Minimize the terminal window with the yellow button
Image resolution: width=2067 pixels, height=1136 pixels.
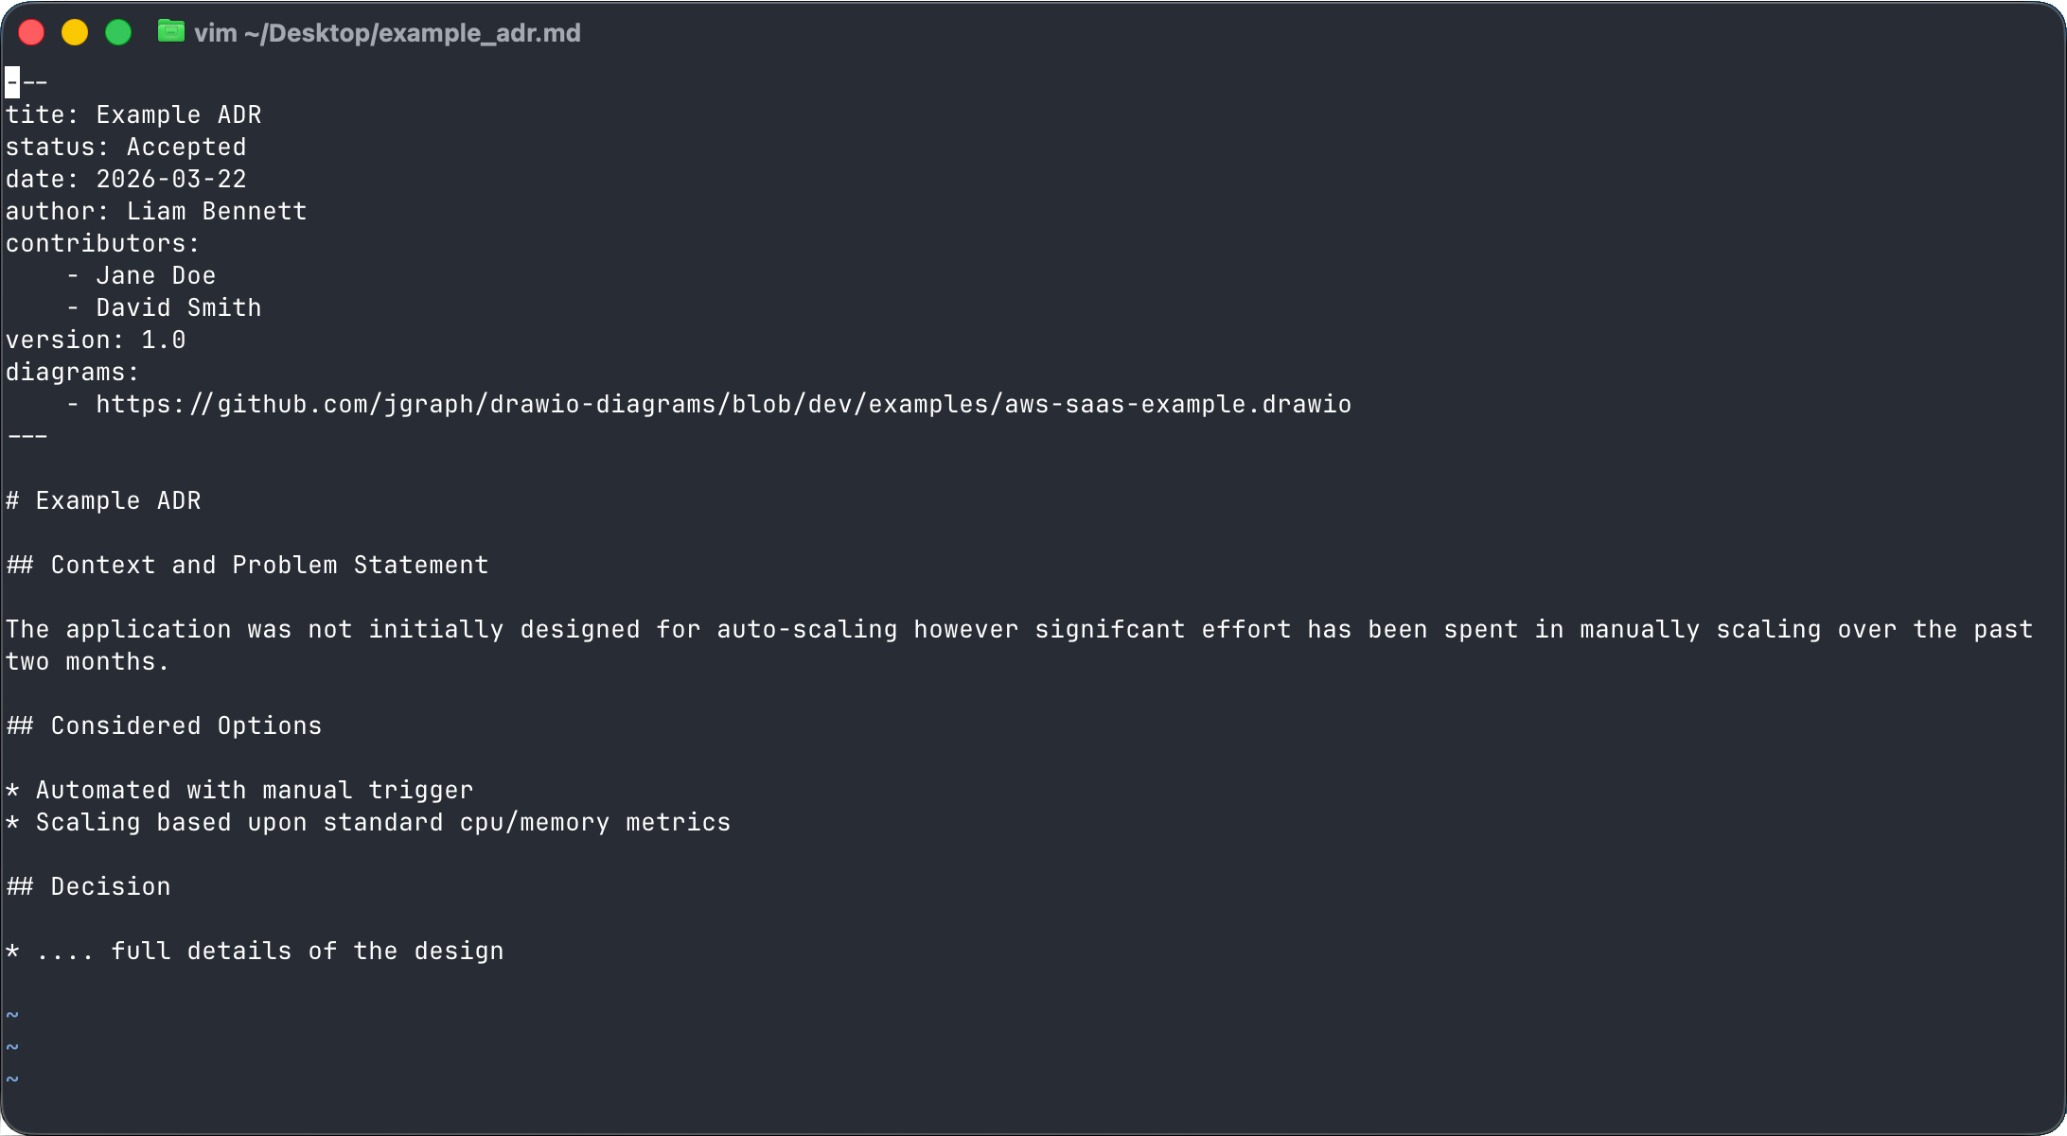point(75,33)
